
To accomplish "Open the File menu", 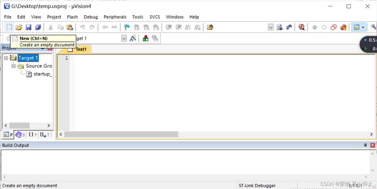I will (x=8, y=17).
